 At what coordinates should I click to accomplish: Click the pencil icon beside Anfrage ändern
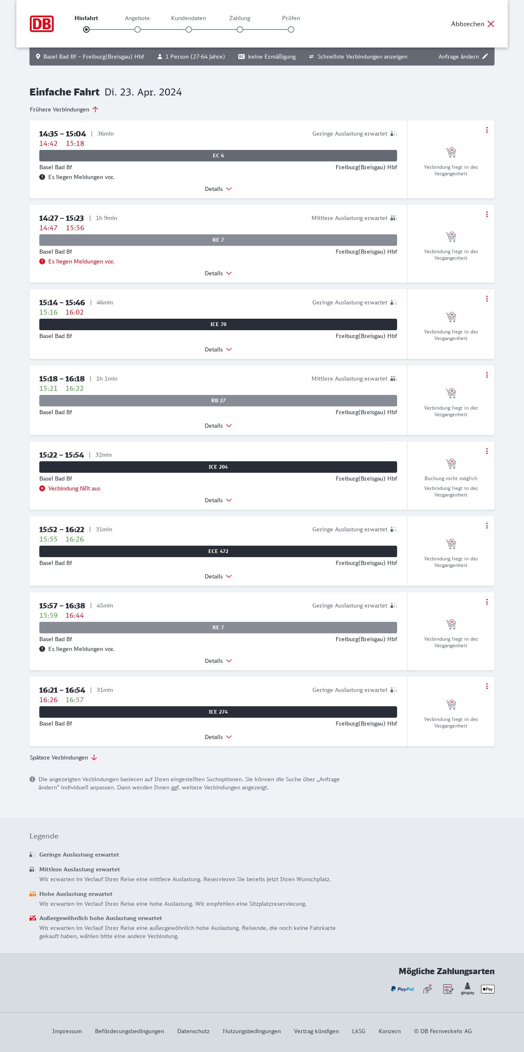click(485, 57)
